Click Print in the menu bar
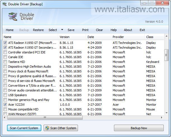The image size is (171, 137). coord(85,30)
